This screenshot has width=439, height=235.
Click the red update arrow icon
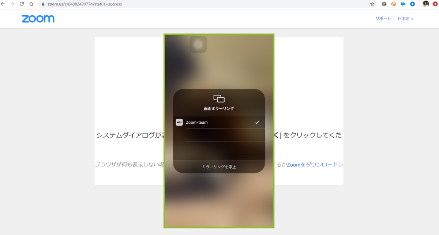point(435,4)
